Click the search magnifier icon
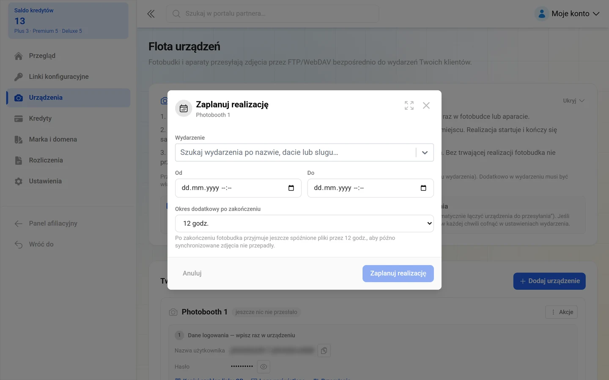The width and height of the screenshot is (609, 380). [x=176, y=14]
